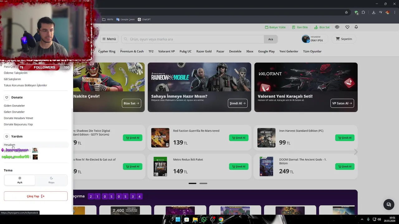Open the DOOM Eternal cover thumbnail

[x=266, y=166]
